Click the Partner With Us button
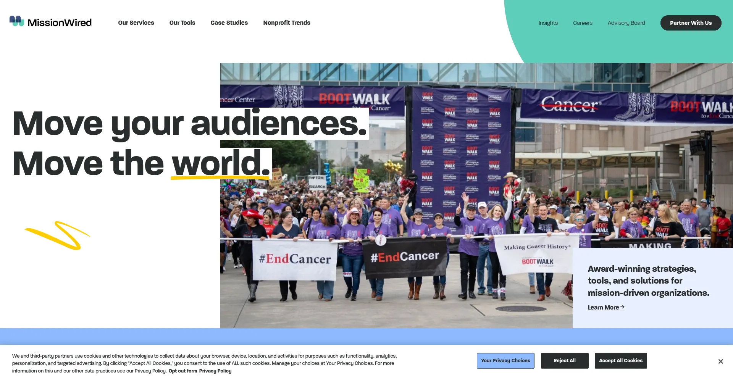 pos(691,23)
